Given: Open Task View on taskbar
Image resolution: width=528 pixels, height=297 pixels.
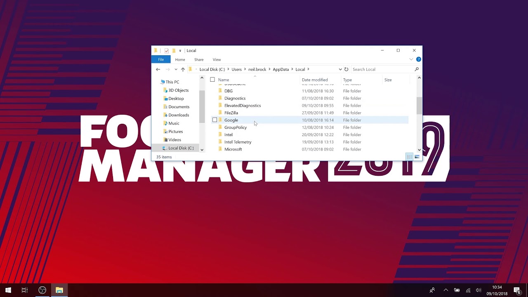Looking at the screenshot, I should click(x=25, y=290).
